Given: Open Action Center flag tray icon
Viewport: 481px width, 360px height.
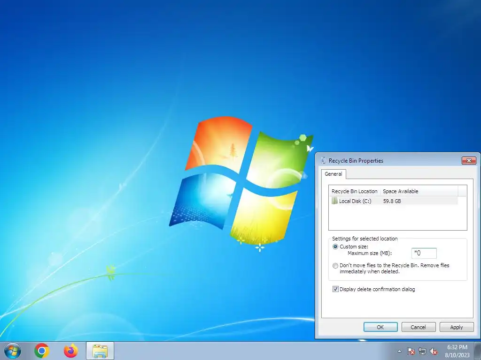Looking at the screenshot, I should [x=411, y=351].
